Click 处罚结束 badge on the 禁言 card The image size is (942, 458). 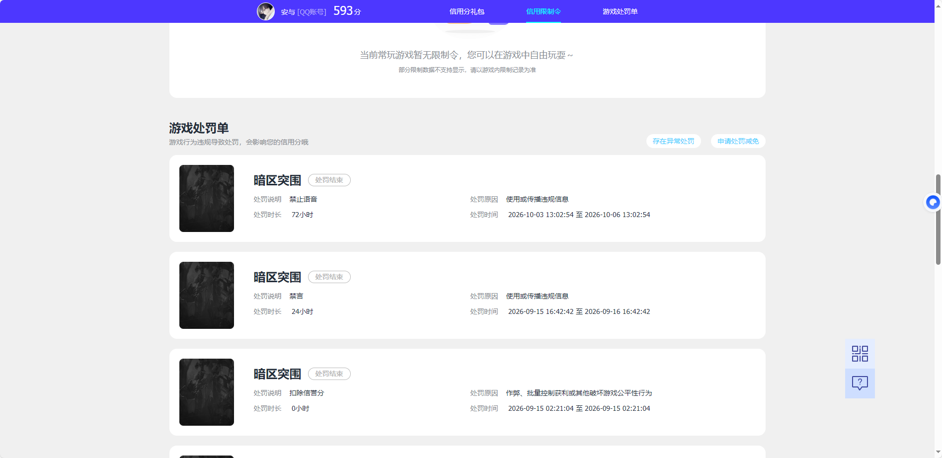(329, 277)
